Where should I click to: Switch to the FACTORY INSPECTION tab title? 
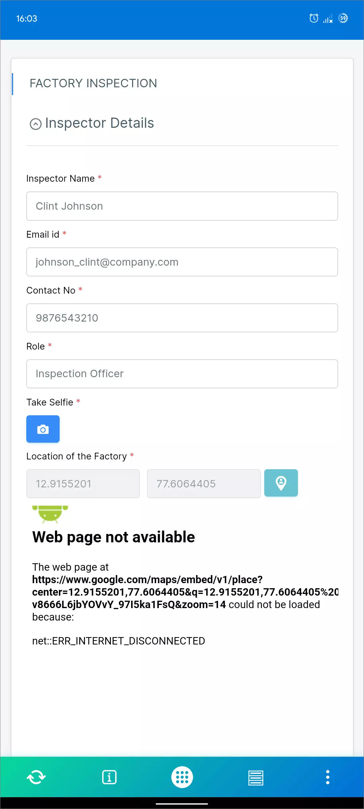tap(93, 83)
